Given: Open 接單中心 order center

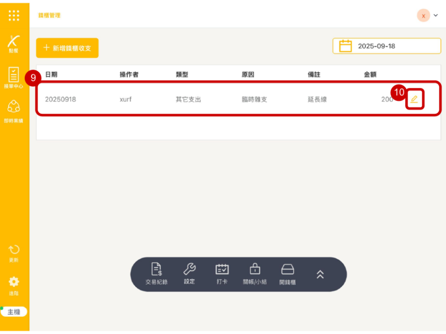Looking at the screenshot, I should (x=14, y=77).
